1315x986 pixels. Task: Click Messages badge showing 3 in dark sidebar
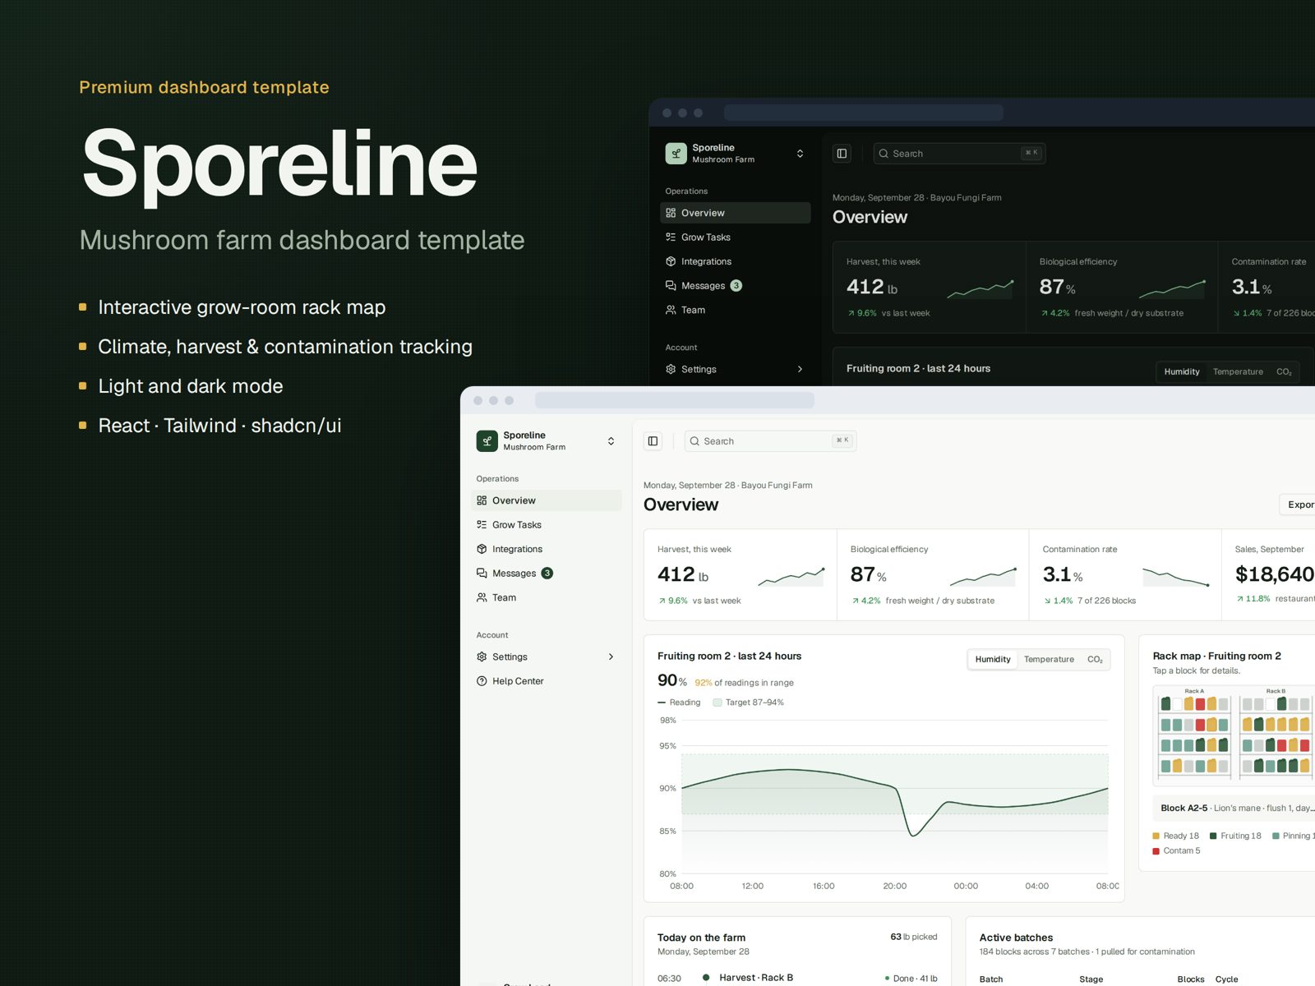point(736,286)
